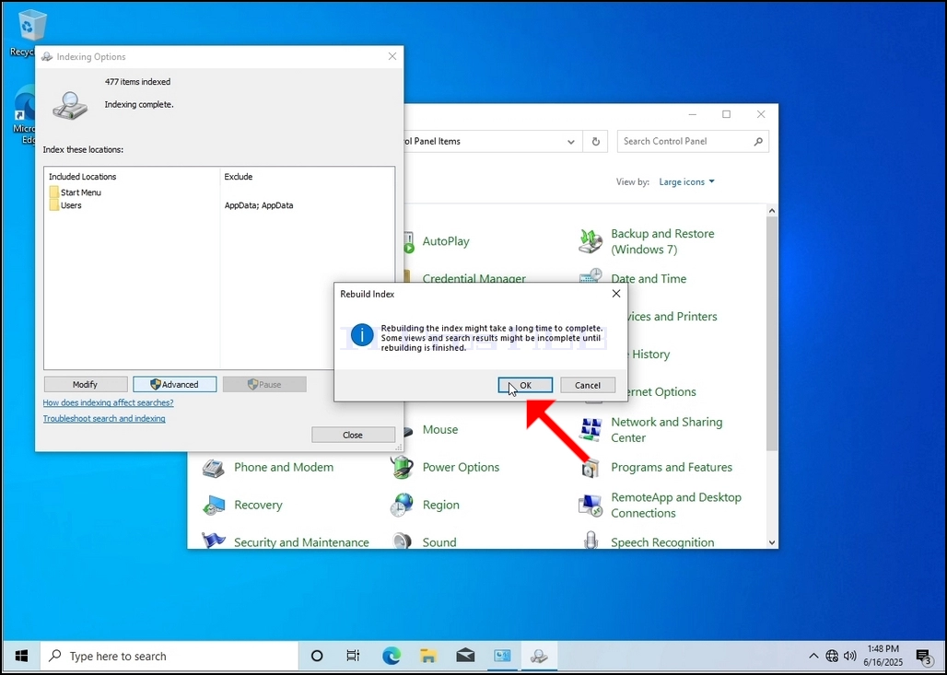The height and width of the screenshot is (675, 947).
Task: Click the 'AppData; AppData' exclude entry
Action: tap(259, 205)
